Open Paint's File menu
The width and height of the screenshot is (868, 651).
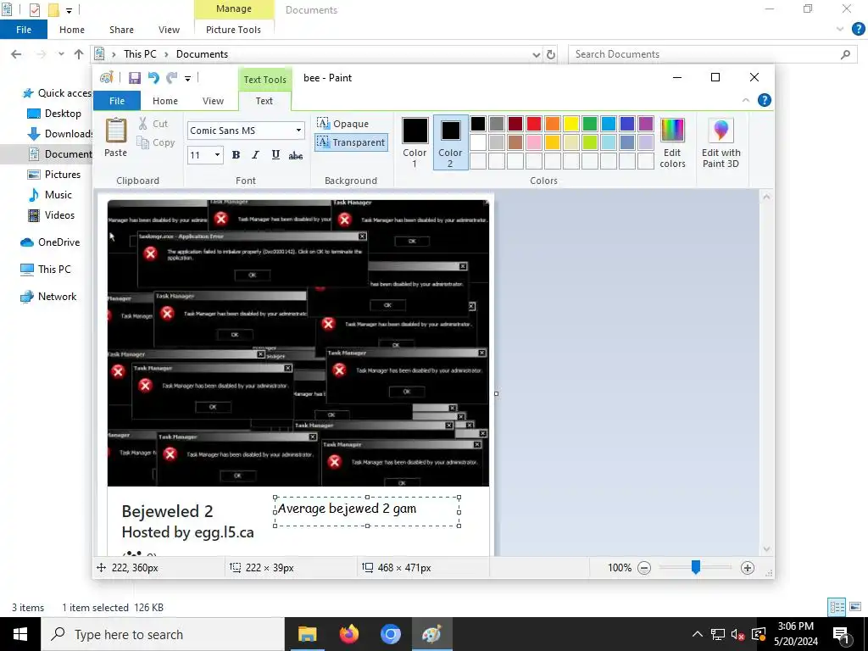click(x=117, y=101)
